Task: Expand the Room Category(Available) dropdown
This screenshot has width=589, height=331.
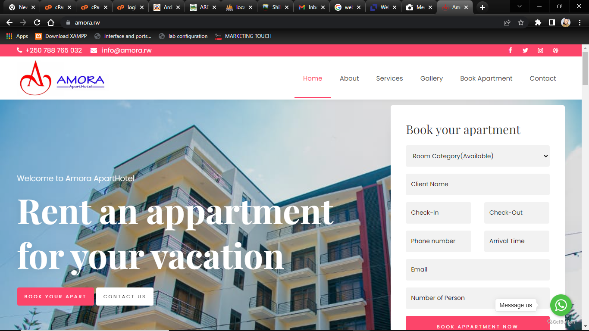Action: coord(478,156)
